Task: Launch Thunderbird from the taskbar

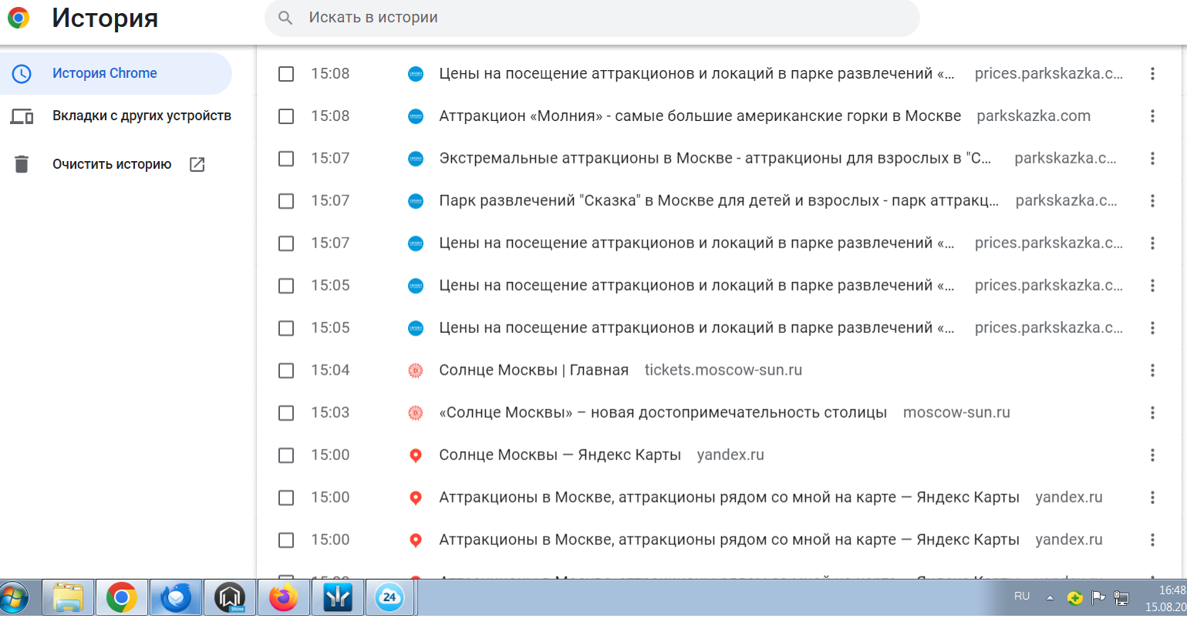Action: point(176,598)
